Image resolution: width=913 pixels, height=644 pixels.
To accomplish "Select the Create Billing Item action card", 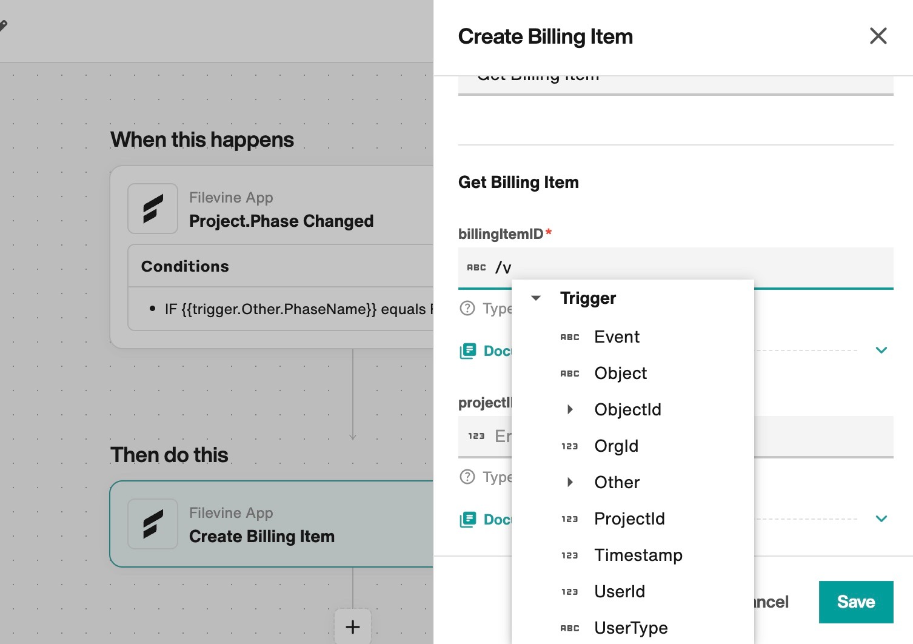I will [x=271, y=524].
